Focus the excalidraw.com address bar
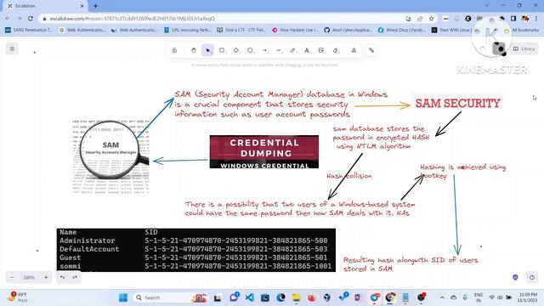The height and width of the screenshot is (306, 544). (222, 19)
